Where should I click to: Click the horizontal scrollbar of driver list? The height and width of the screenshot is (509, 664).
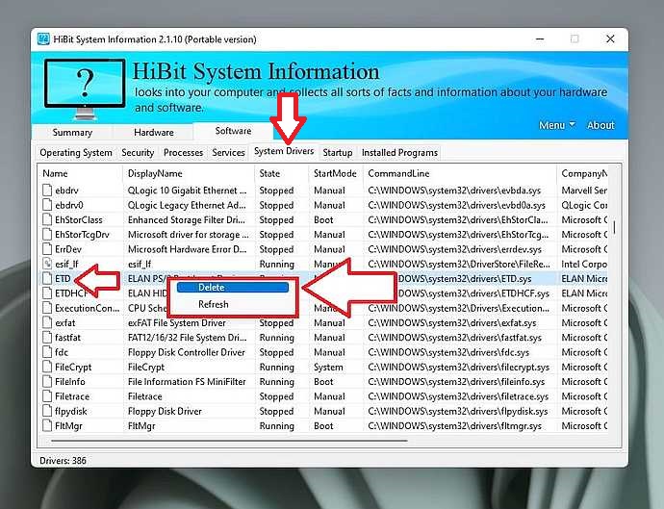230,441
